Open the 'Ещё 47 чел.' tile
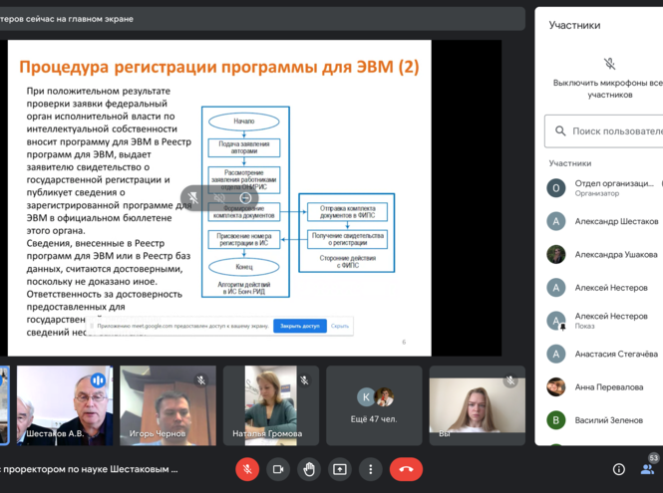The height and width of the screenshot is (493, 663). click(x=374, y=405)
